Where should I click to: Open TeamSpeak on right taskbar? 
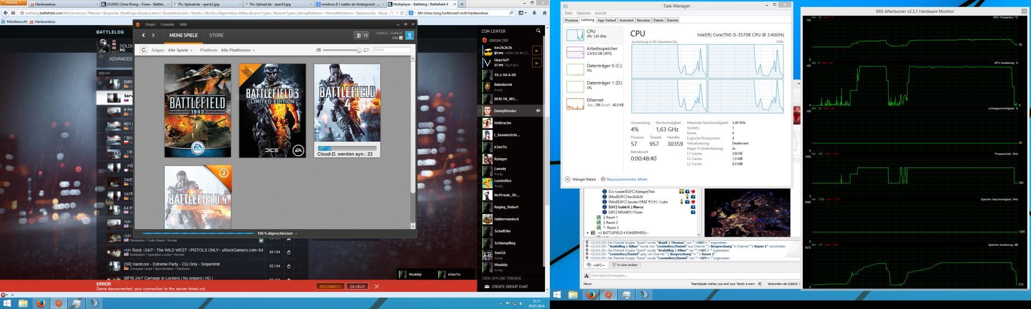pos(643,295)
